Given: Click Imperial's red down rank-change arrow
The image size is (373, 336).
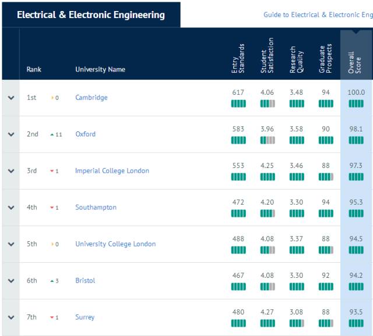Looking at the screenshot, I should [52, 171].
